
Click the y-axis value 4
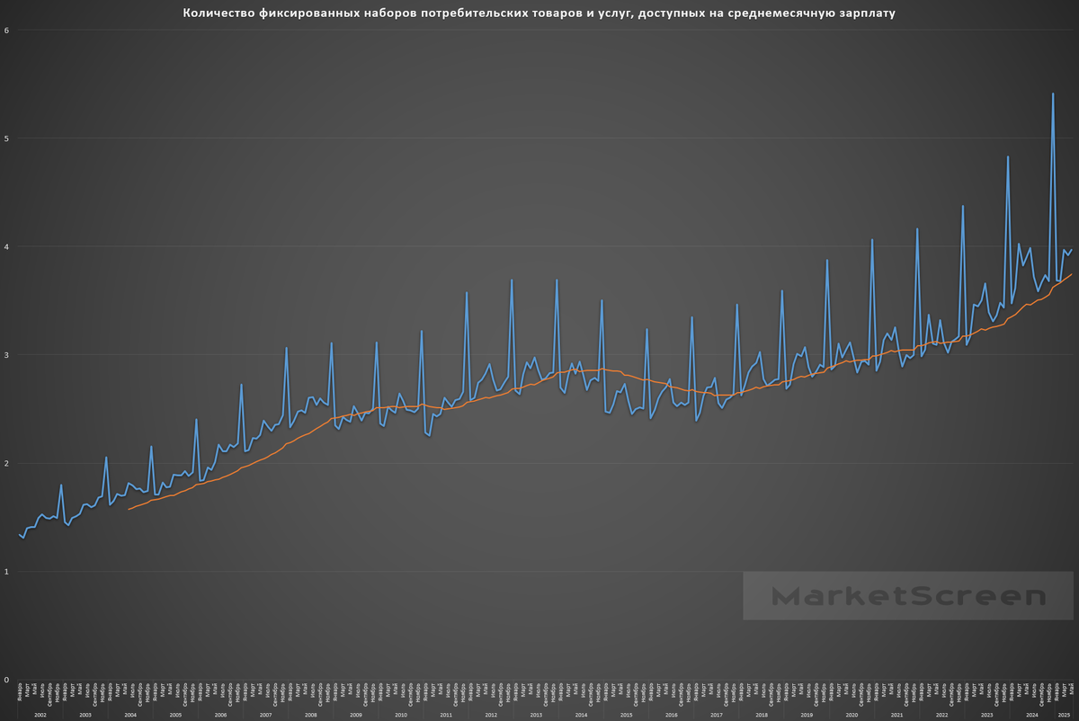point(7,246)
